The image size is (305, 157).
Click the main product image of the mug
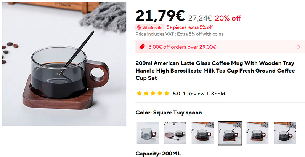tap(64, 64)
